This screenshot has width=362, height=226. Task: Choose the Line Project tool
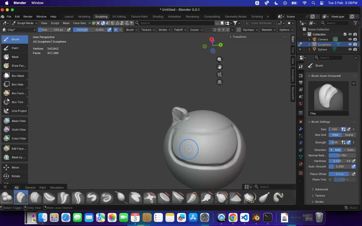pos(15,111)
